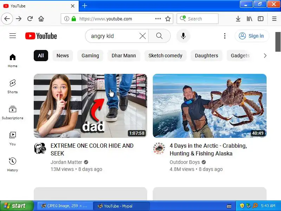Image resolution: width=281 pixels, height=211 pixels.
Task: Open a new browser tab
Action: pyautogui.click(x=85, y=6)
